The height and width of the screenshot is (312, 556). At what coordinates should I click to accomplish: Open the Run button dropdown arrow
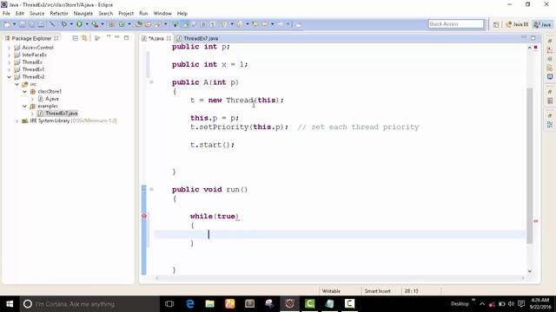(x=87, y=24)
